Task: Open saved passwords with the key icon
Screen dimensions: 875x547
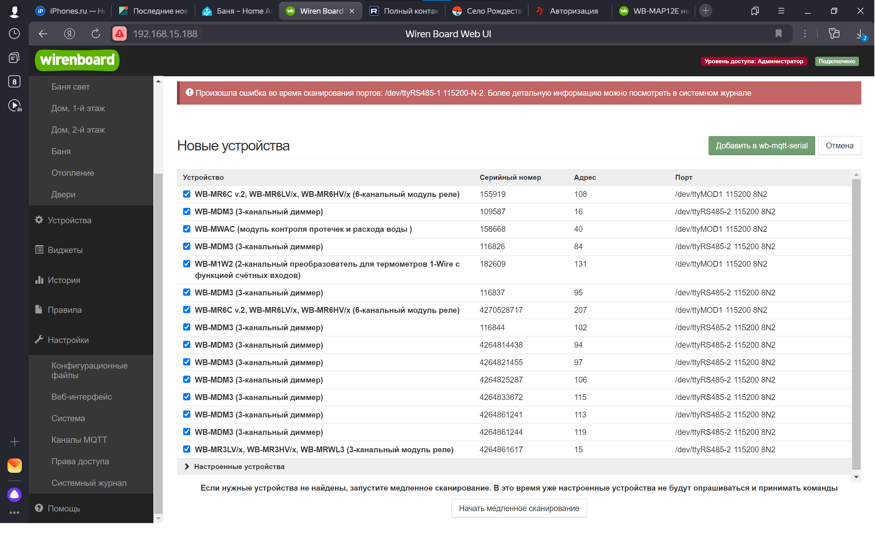Action: tap(834, 34)
